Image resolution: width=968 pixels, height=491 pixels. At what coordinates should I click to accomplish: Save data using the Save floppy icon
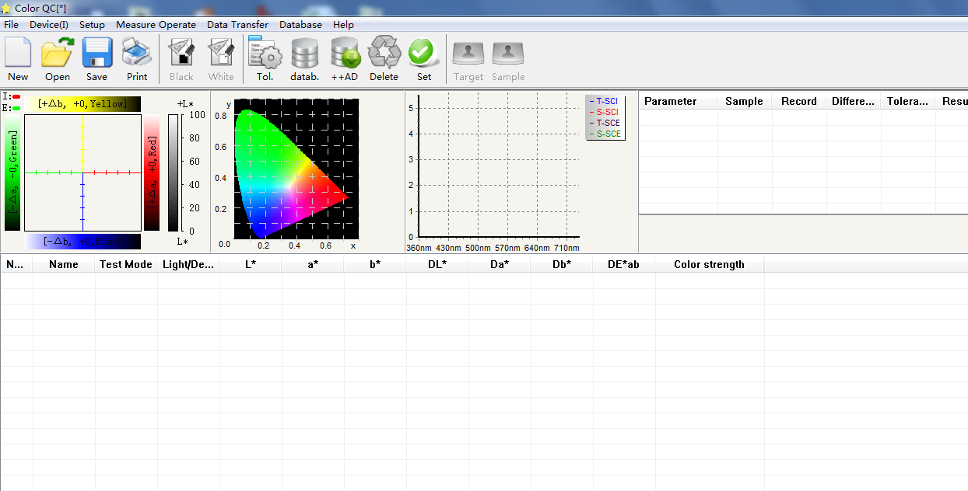(x=97, y=53)
